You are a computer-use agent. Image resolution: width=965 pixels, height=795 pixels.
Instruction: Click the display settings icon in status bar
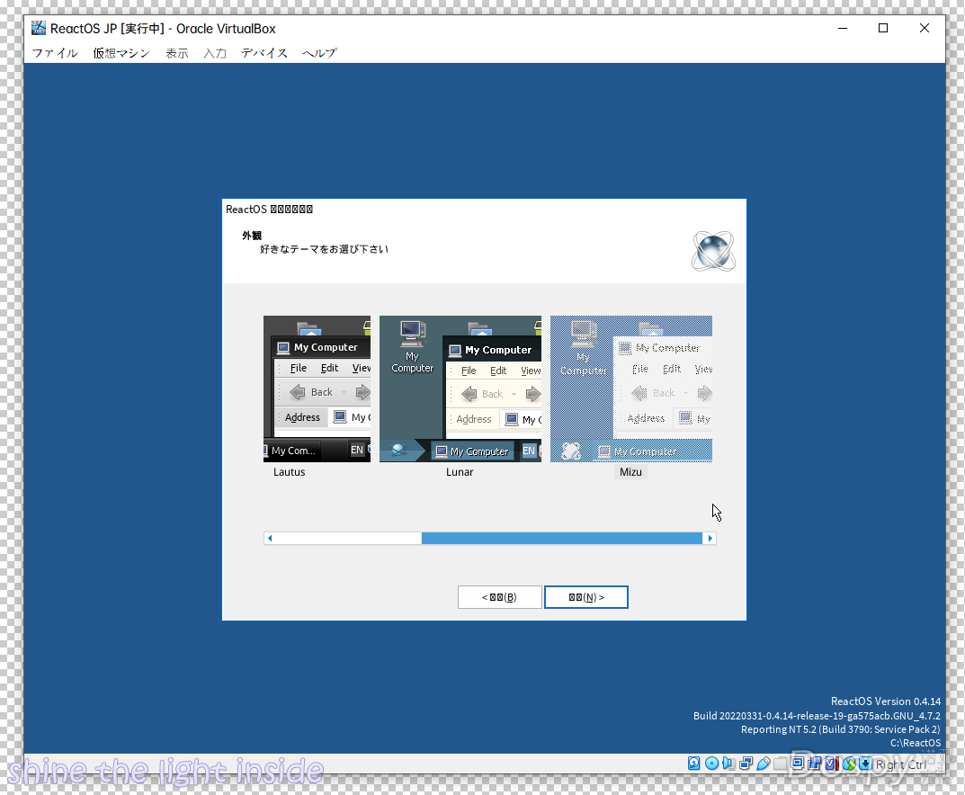798,764
